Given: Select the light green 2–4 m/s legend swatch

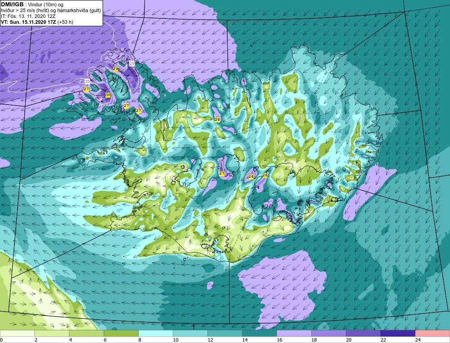Looking at the screenshot, I should coord(52,334).
